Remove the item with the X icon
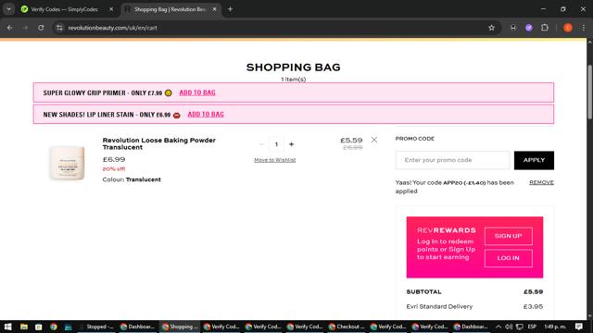The width and height of the screenshot is (593, 333). tap(374, 140)
